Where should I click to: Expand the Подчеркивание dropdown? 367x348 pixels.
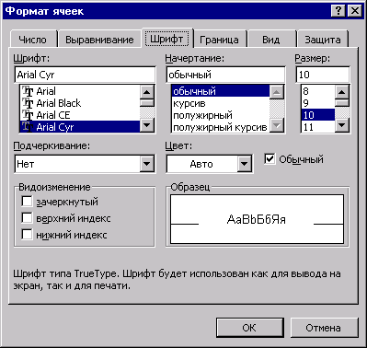[147, 164]
